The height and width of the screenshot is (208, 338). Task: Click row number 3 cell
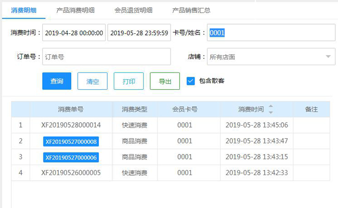[x=21, y=157]
